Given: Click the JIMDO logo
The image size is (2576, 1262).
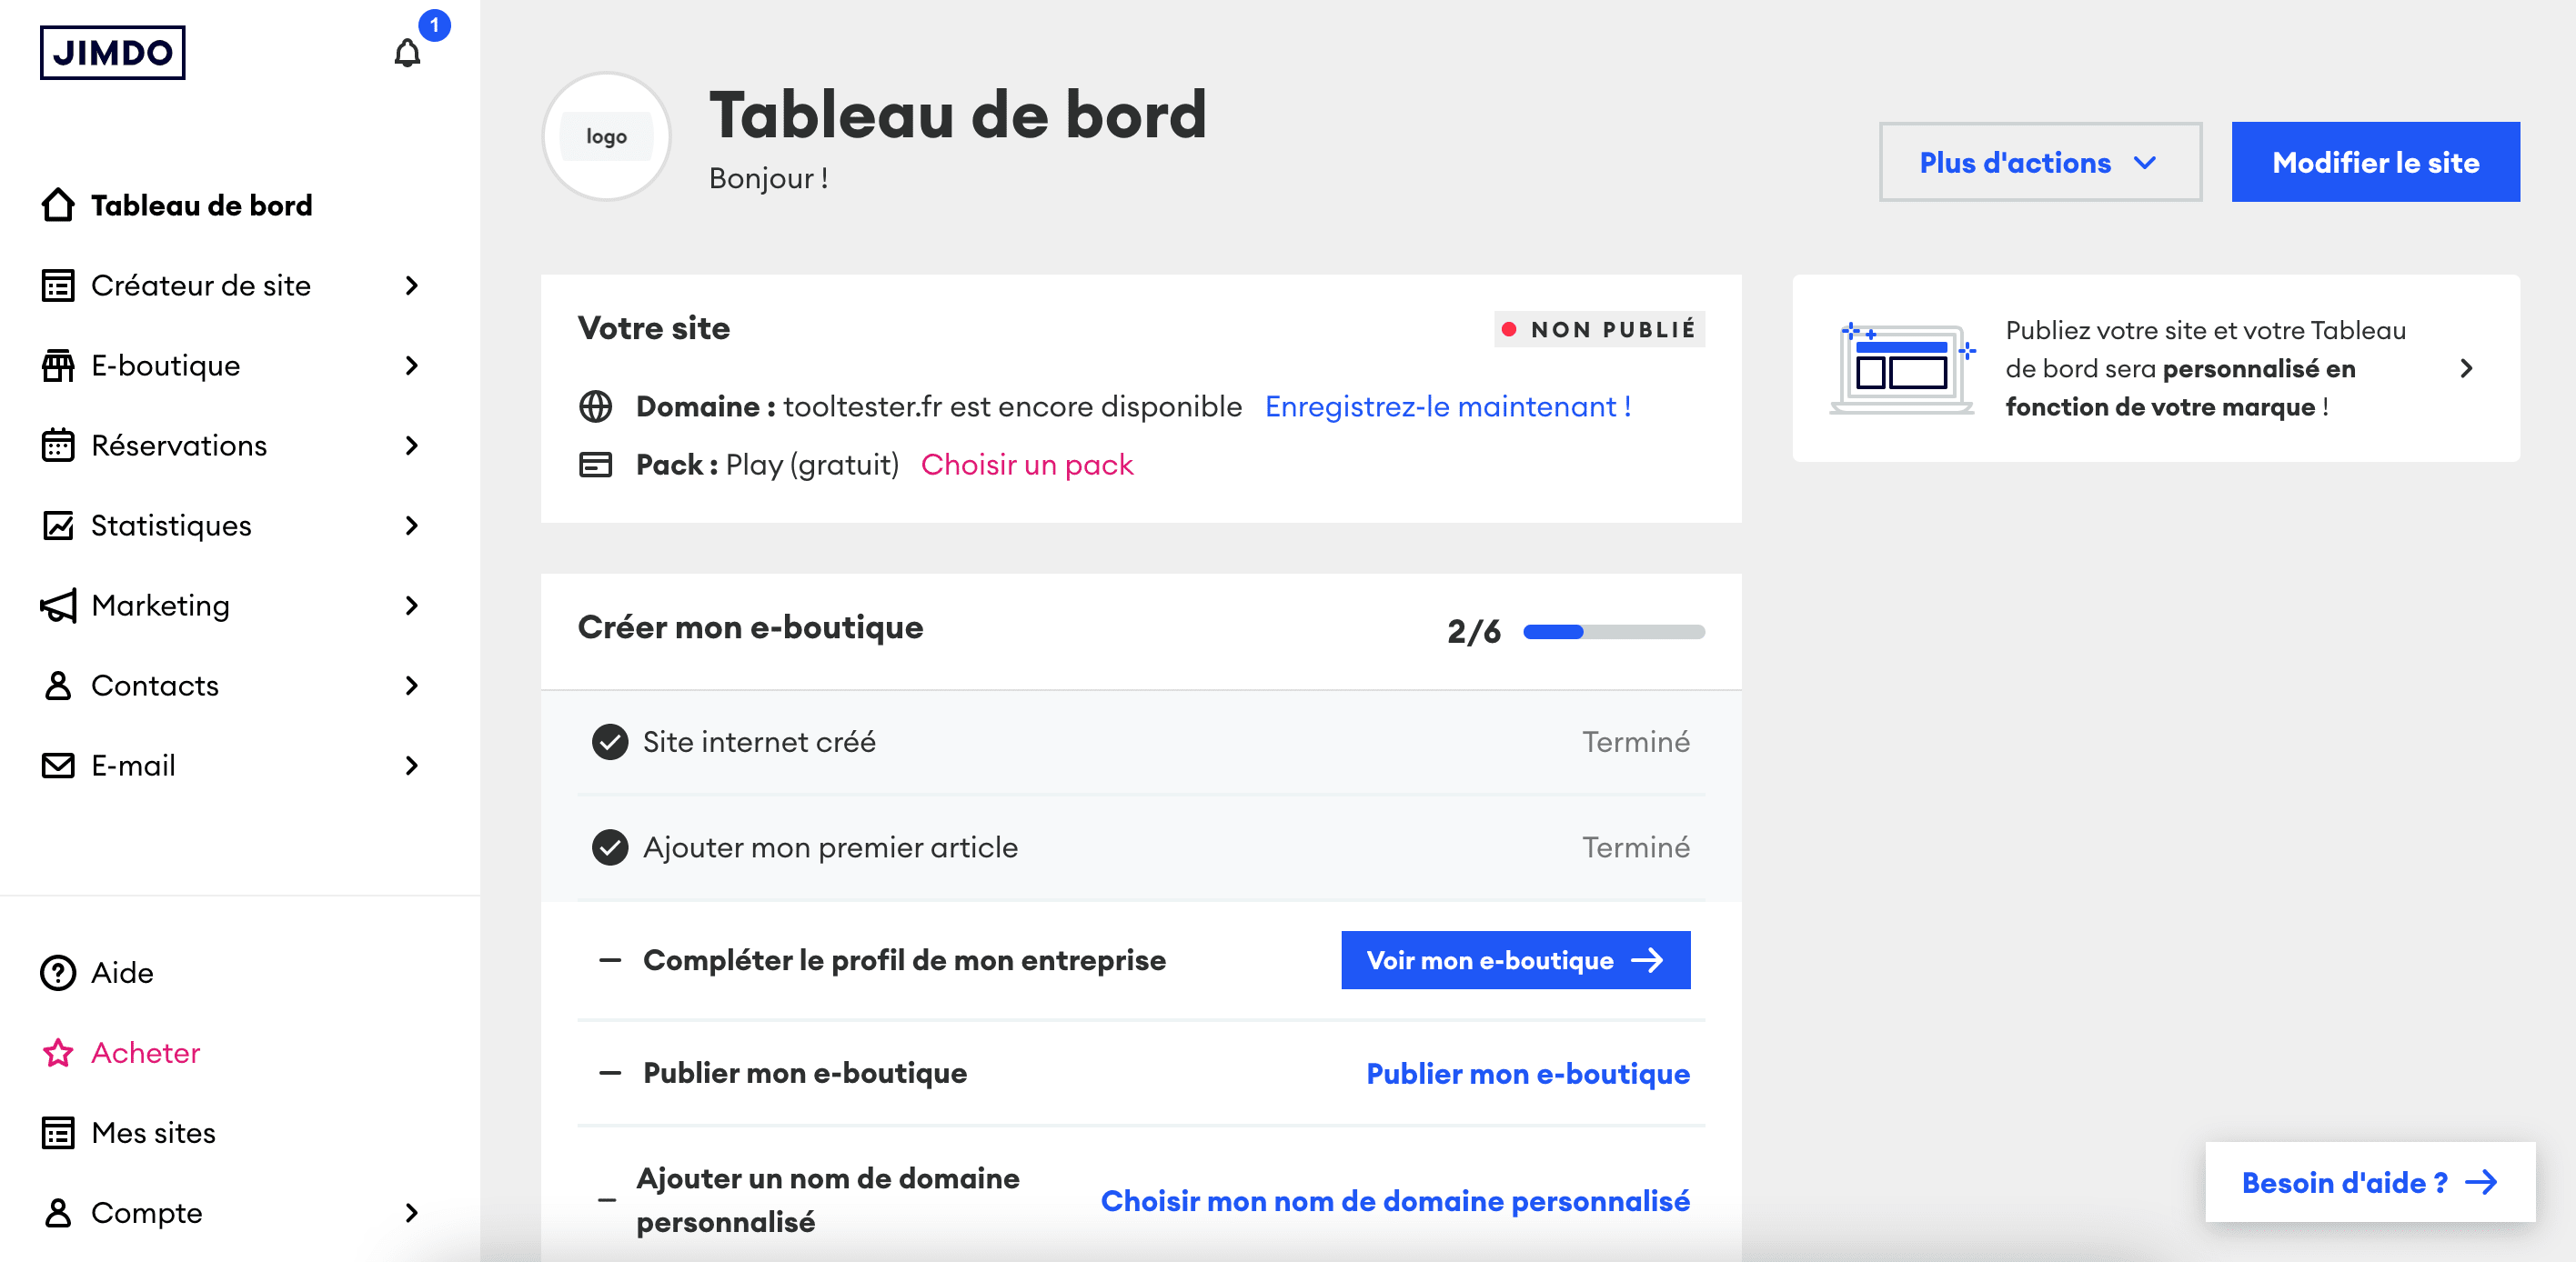Looking at the screenshot, I should [x=113, y=52].
